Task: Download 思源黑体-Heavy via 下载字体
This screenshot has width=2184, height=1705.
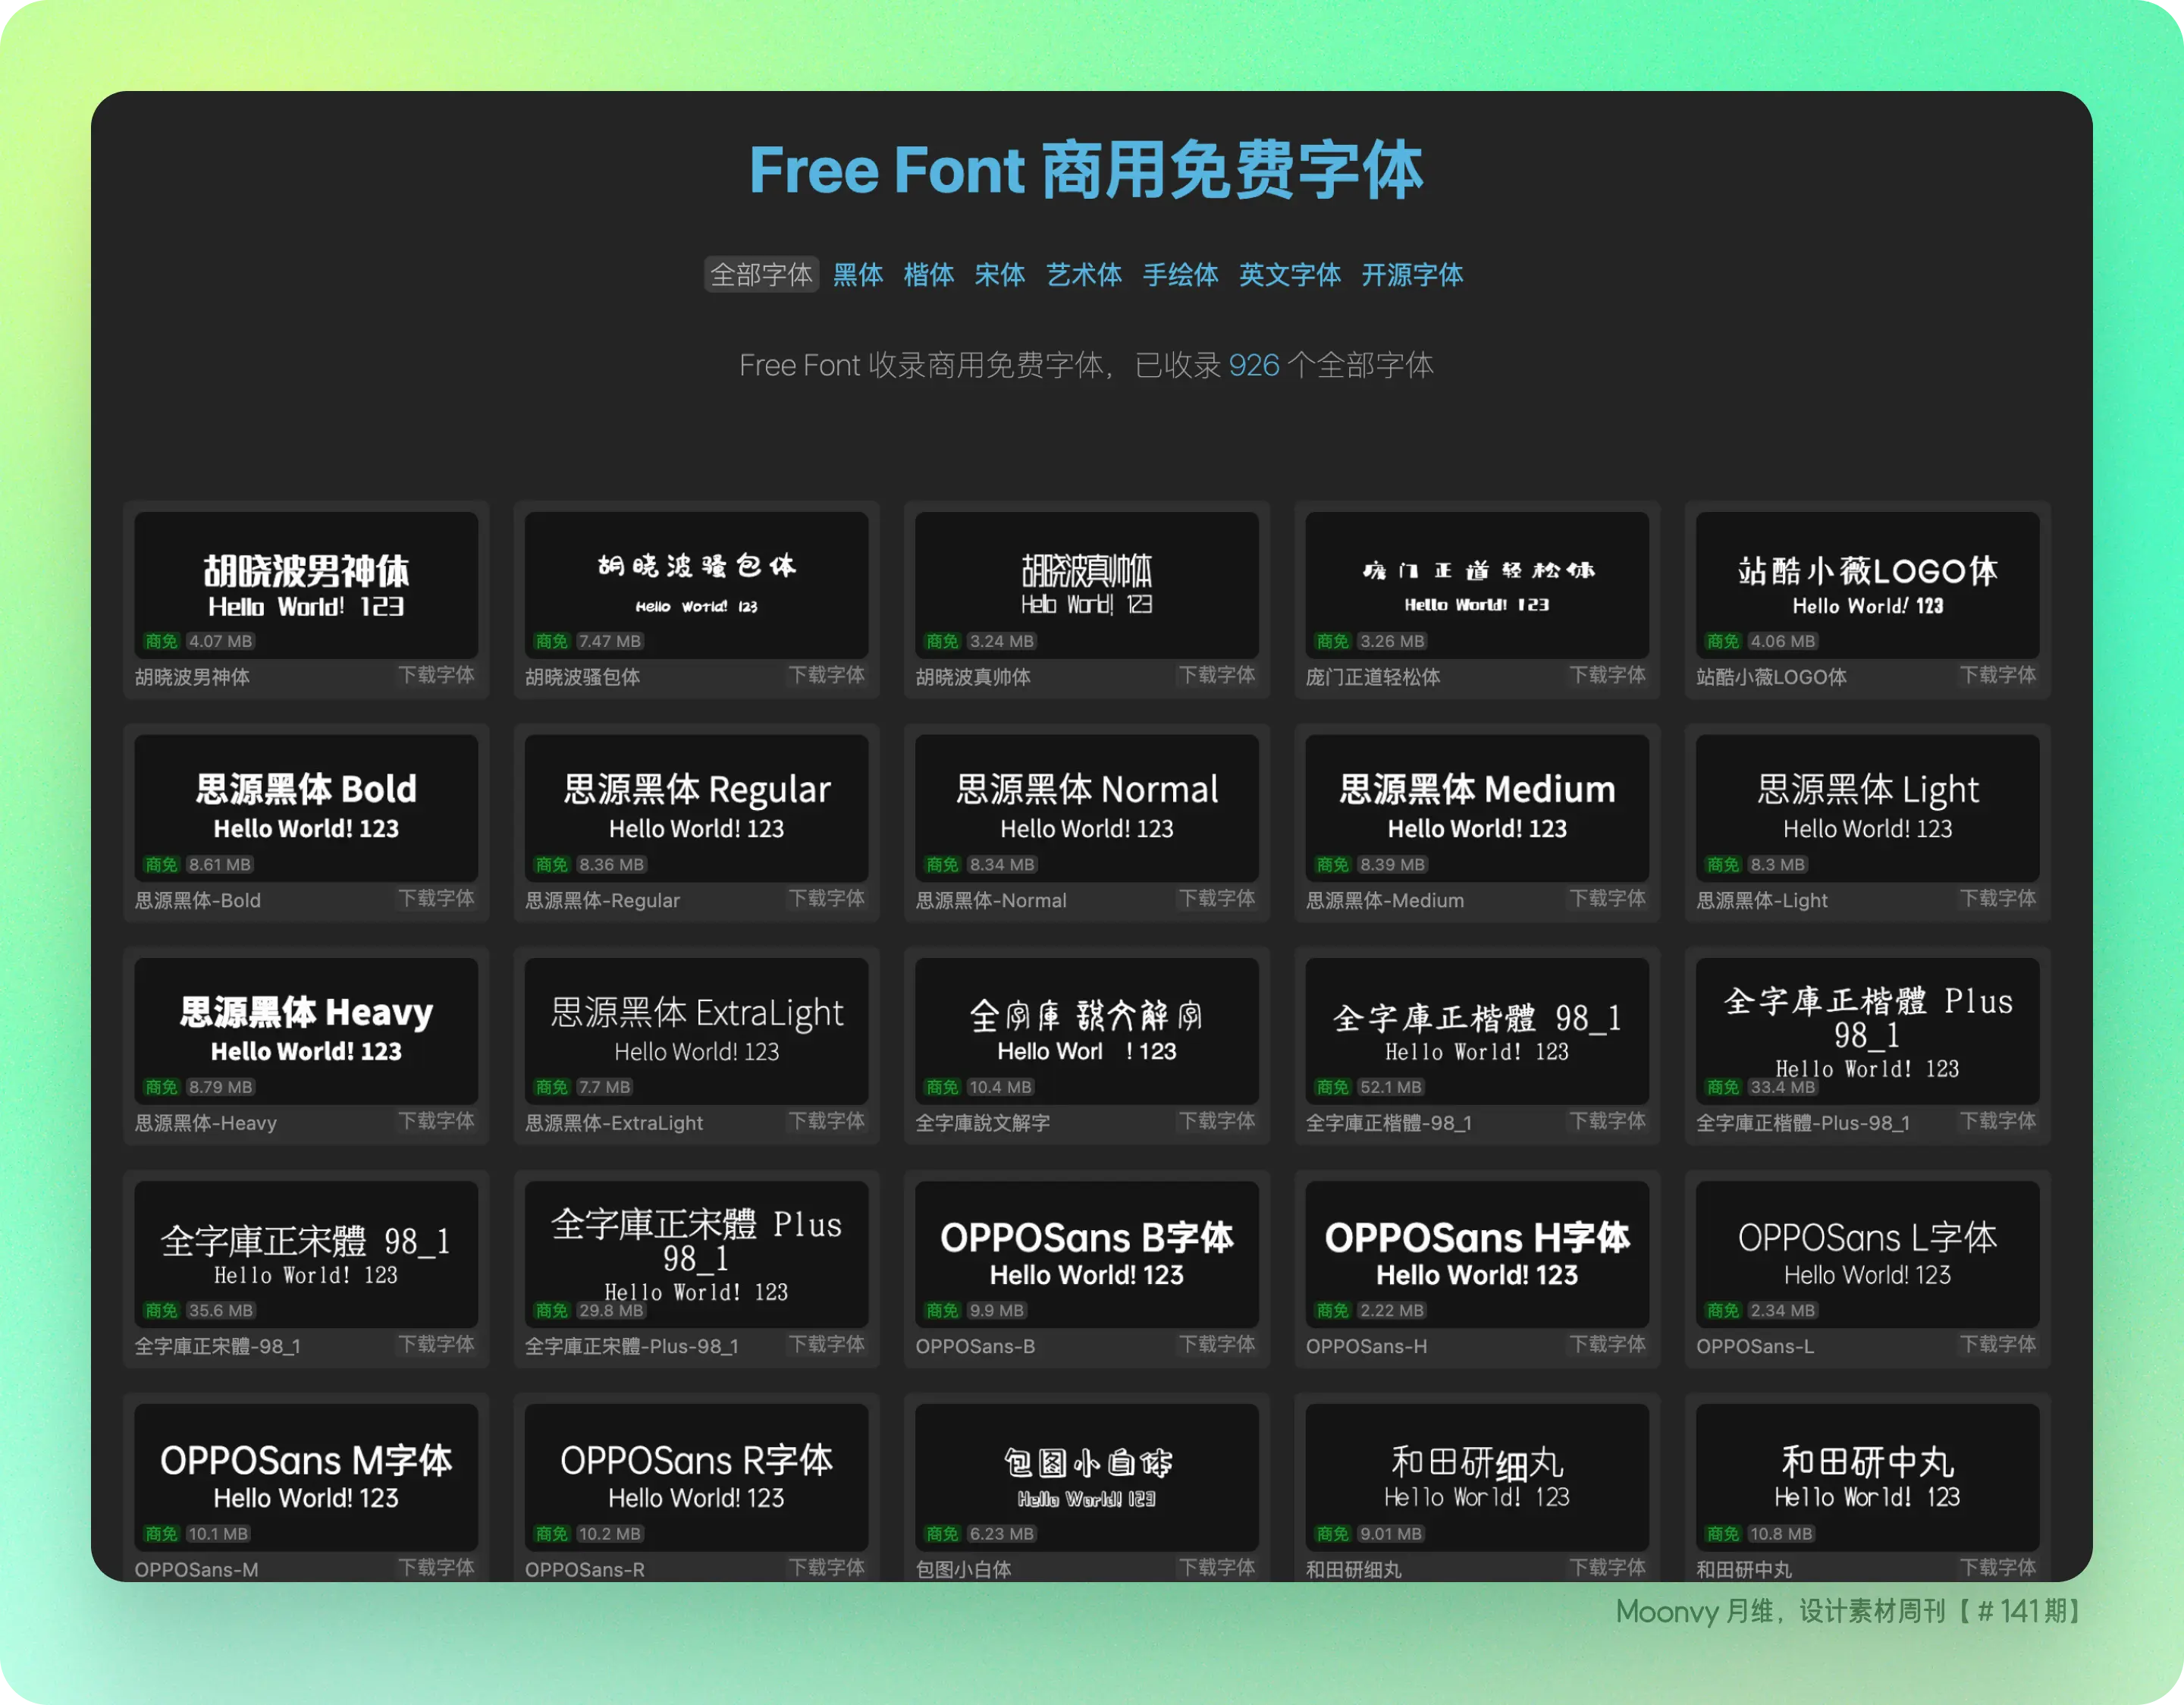Action: tap(436, 1121)
